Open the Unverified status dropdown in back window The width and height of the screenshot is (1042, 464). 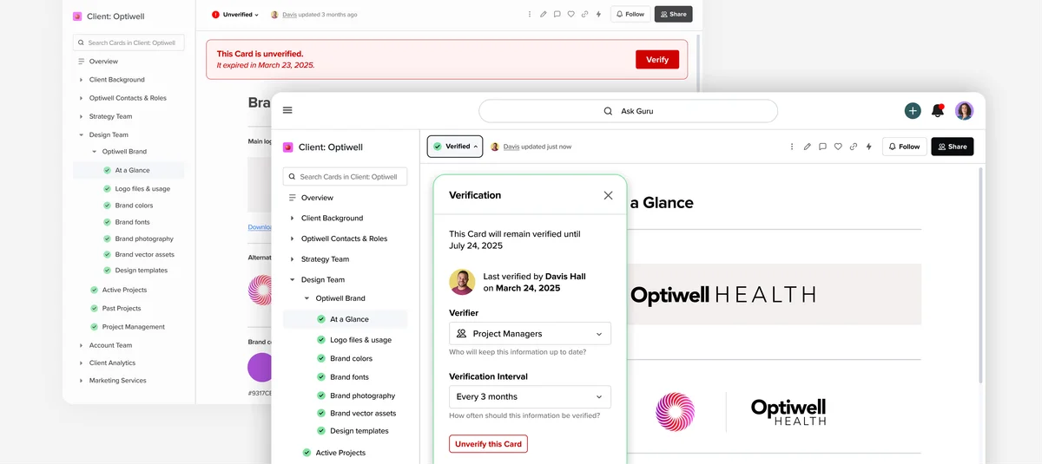click(234, 14)
